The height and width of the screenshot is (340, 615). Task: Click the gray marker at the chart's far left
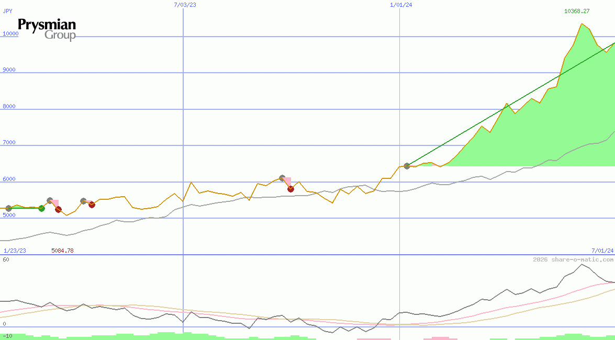pyautogui.click(x=8, y=208)
